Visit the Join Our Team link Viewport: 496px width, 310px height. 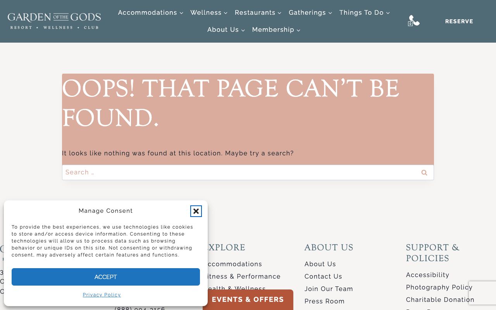coord(329,289)
